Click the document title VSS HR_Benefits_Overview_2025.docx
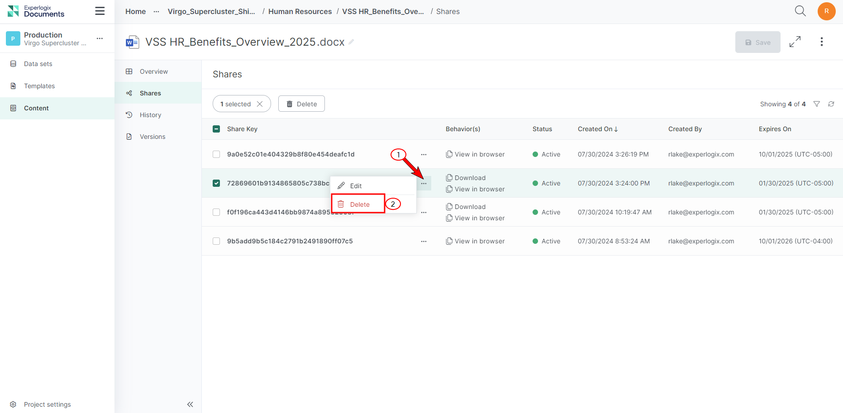This screenshot has height=413, width=843. pos(245,42)
